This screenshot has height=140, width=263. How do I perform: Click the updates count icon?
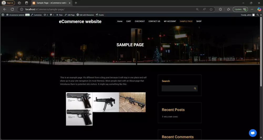(x=46, y=15)
